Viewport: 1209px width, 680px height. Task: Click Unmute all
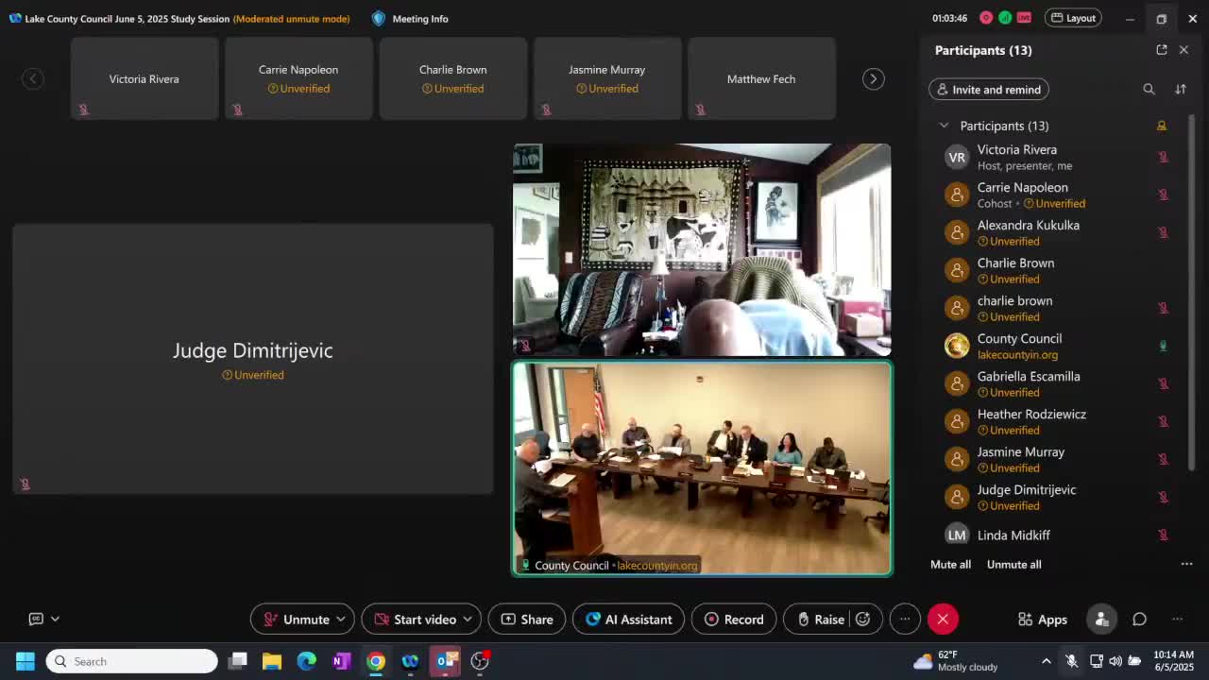pos(1014,564)
